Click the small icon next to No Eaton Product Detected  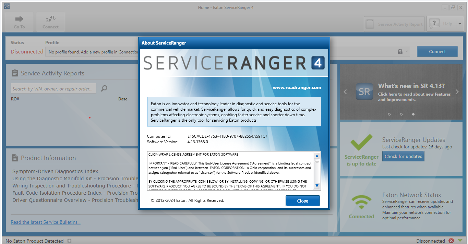pos(69,241)
